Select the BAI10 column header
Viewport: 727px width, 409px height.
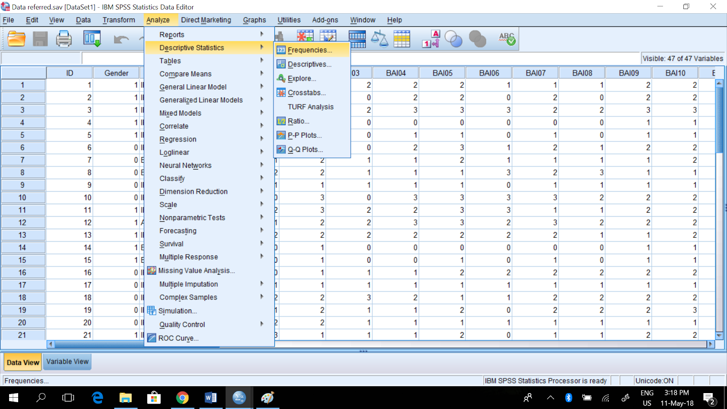pos(675,73)
